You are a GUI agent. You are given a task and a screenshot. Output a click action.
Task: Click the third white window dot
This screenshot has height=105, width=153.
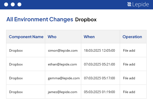coord(19,4)
